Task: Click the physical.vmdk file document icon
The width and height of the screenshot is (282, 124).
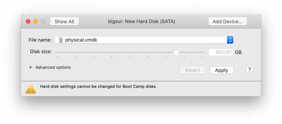Action: [61, 40]
